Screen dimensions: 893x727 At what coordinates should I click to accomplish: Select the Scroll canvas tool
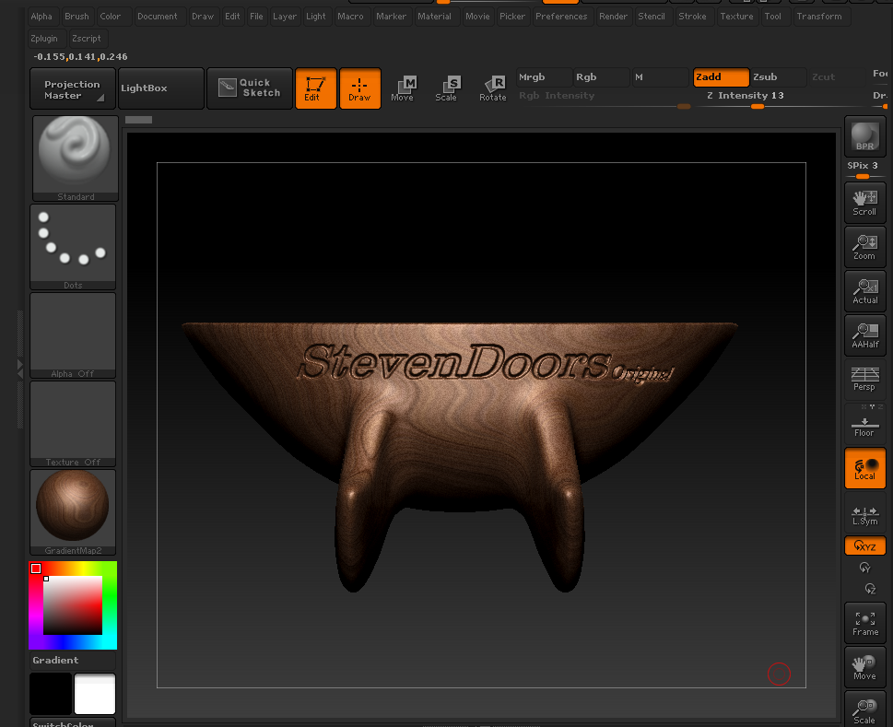(x=864, y=203)
